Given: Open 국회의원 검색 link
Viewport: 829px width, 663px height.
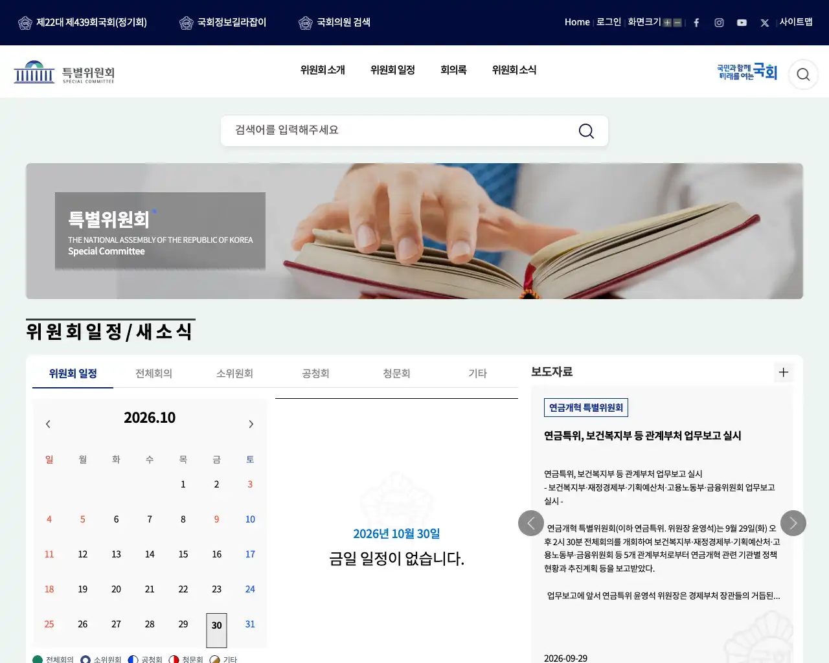Looking at the screenshot, I should tap(334, 23).
